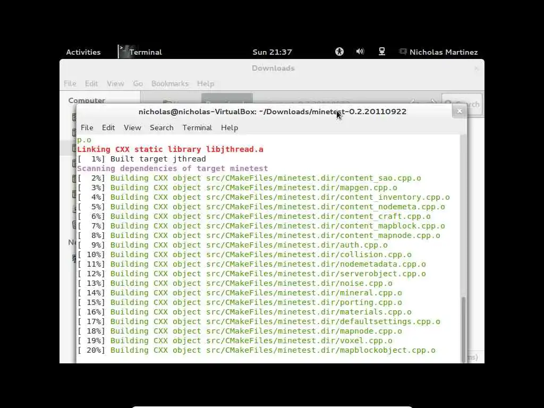This screenshot has width=544, height=408.
Task: Click the mineral.cpp.o build line
Action: [x=240, y=293]
